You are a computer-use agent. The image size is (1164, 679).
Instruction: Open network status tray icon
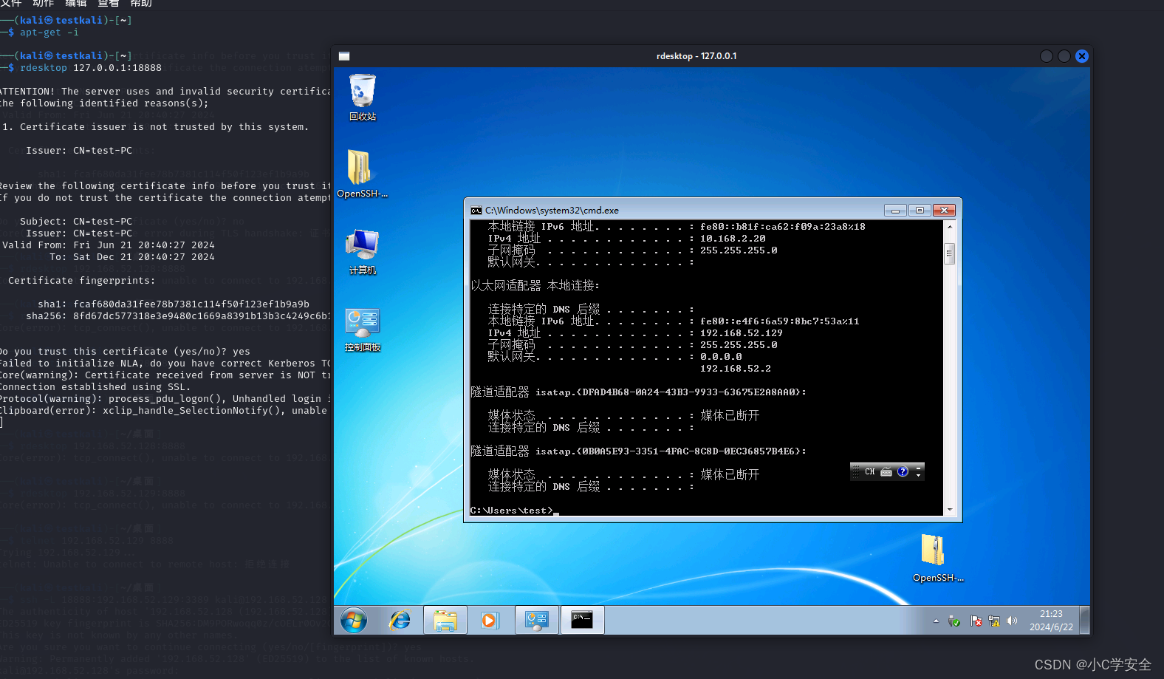994,621
